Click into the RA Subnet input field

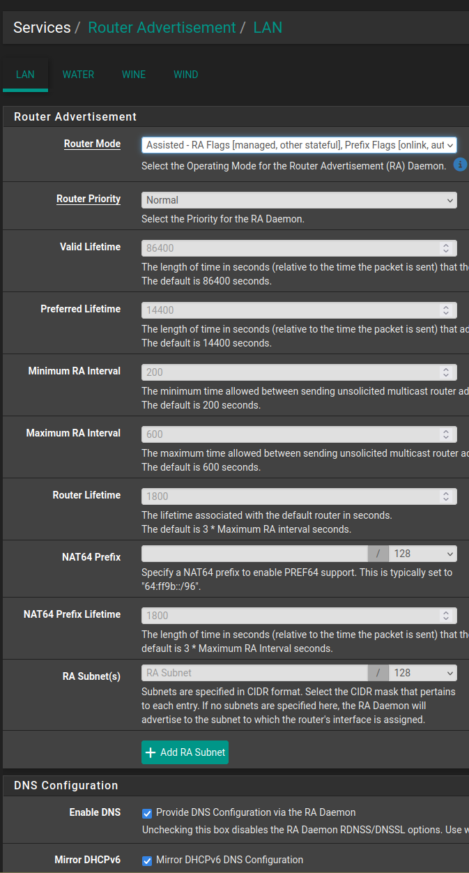click(x=254, y=673)
